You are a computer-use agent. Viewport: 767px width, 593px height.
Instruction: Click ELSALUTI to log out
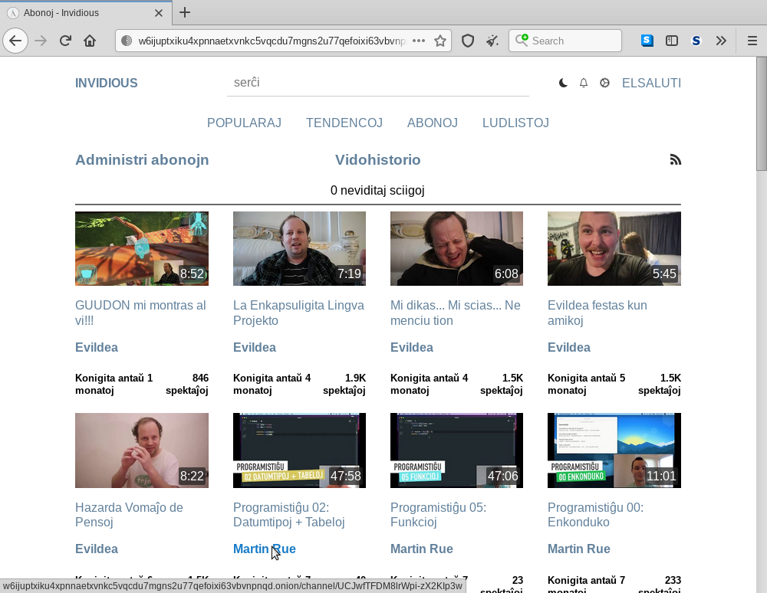click(x=651, y=84)
